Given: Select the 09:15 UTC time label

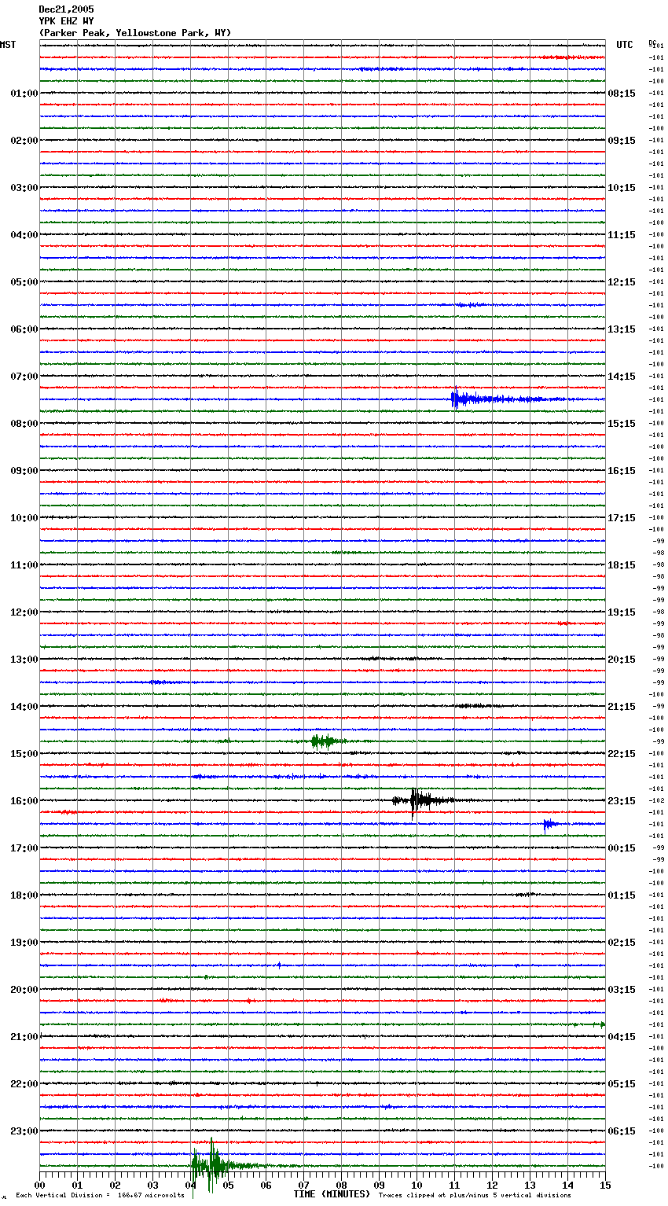Looking at the screenshot, I should 622,141.
